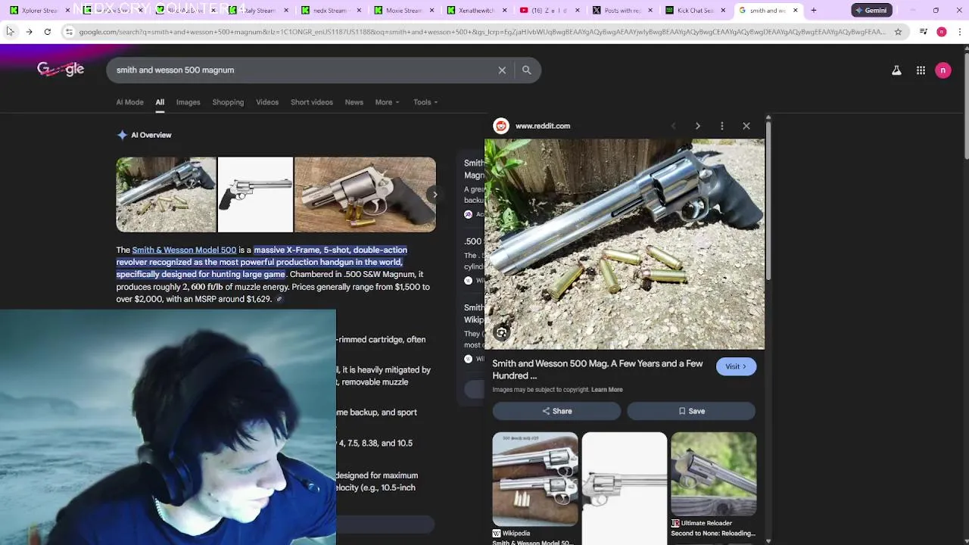Viewport: 969px width, 545px height.
Task: Close the YouTube tab
Action: (578, 11)
